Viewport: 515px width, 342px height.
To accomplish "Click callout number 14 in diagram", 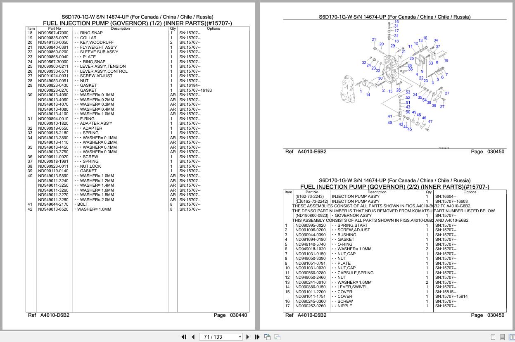I will pyautogui.click(x=368, y=95).
